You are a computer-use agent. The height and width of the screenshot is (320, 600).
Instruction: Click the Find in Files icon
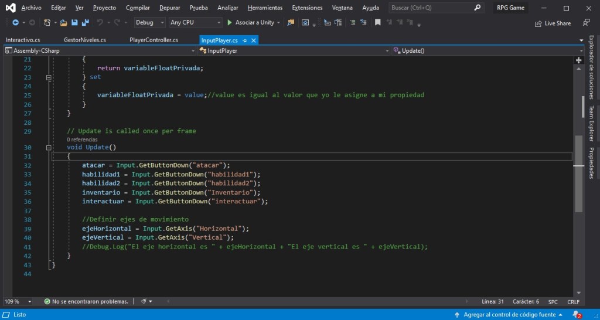pos(291,23)
